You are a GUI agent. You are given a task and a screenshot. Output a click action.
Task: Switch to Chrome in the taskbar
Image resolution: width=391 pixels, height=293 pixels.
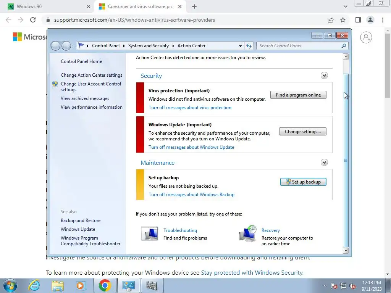pyautogui.click(x=105, y=285)
